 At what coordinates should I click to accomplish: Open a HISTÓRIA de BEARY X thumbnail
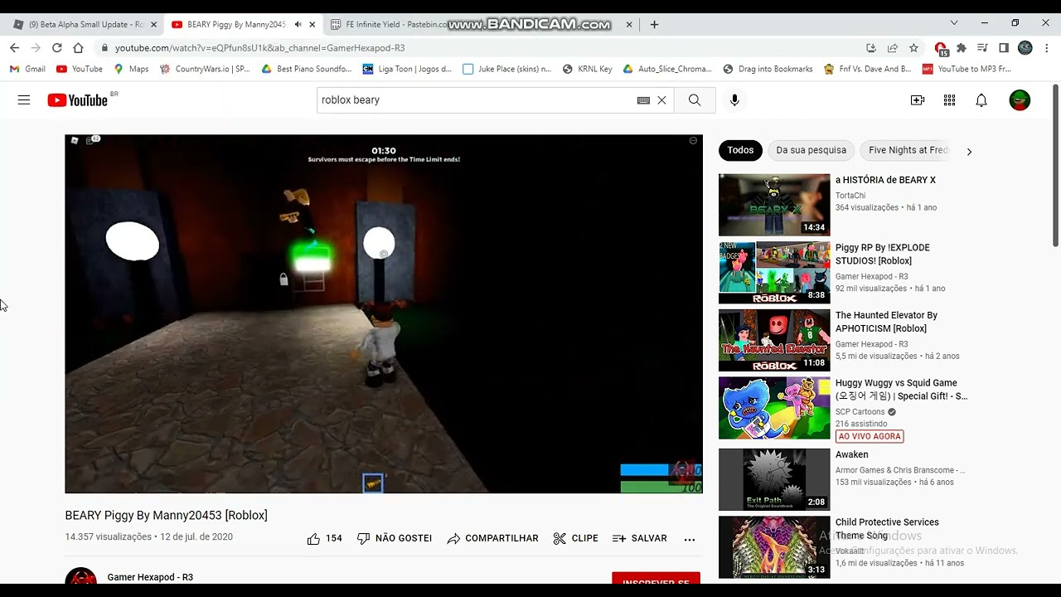point(774,205)
